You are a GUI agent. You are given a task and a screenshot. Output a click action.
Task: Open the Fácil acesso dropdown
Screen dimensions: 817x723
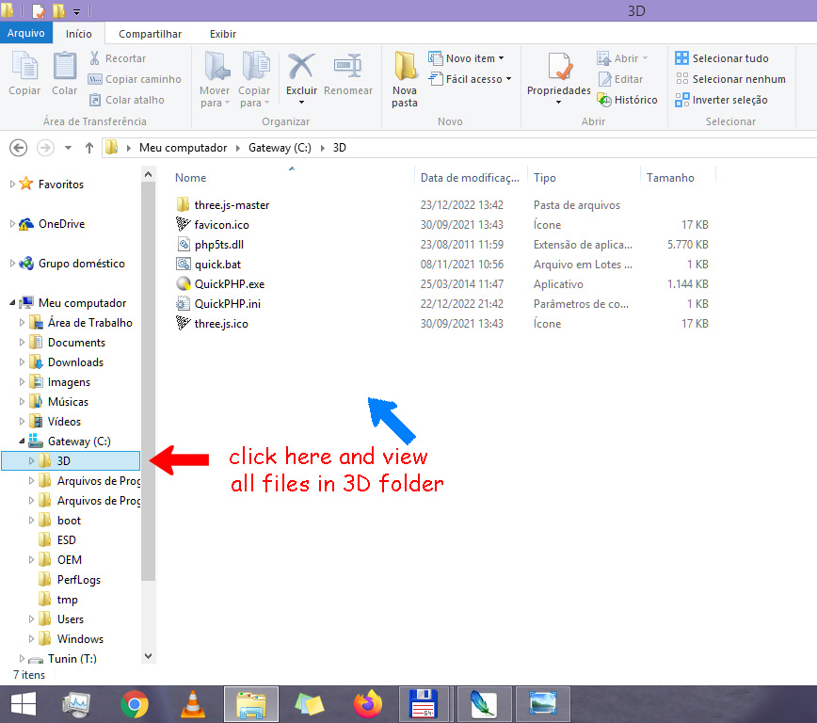point(471,79)
